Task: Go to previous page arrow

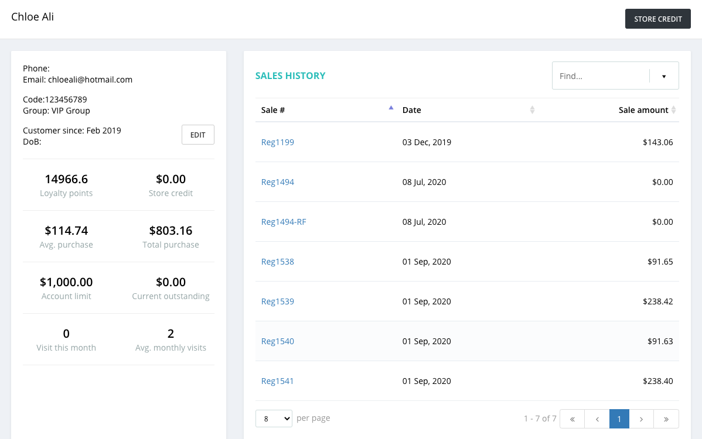Action: click(x=597, y=419)
